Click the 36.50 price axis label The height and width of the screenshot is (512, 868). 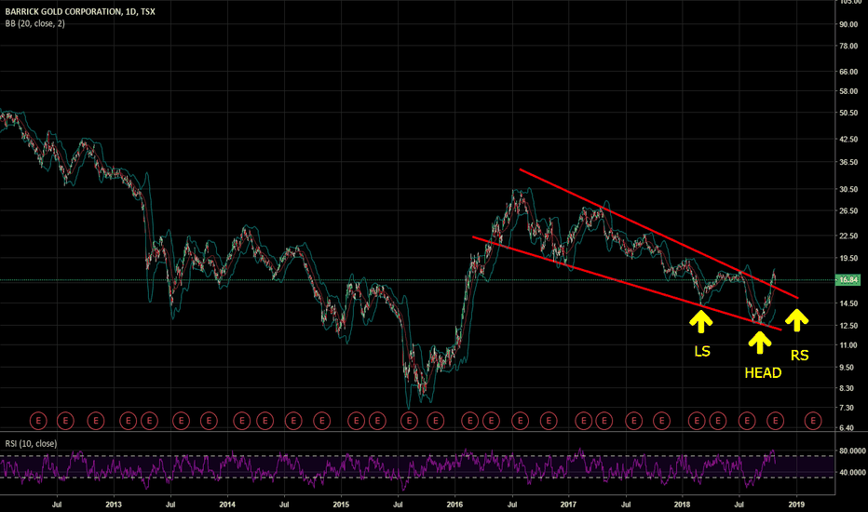848,162
